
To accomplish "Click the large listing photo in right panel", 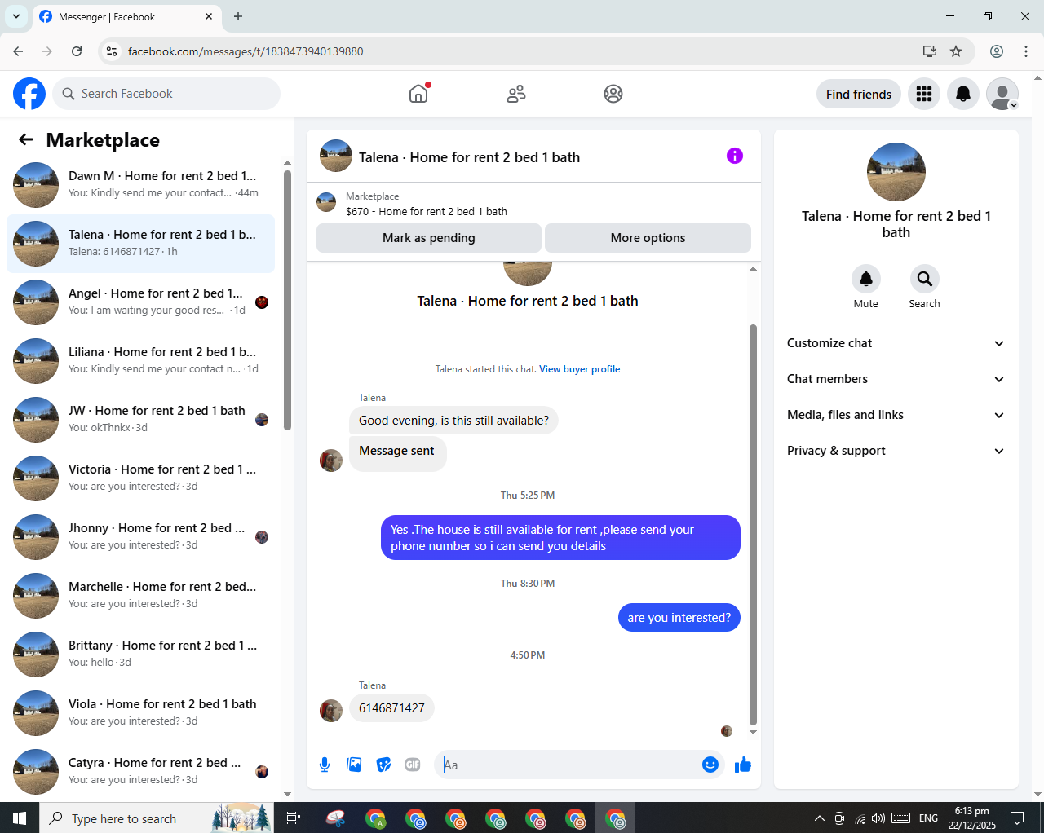I will pyautogui.click(x=896, y=172).
